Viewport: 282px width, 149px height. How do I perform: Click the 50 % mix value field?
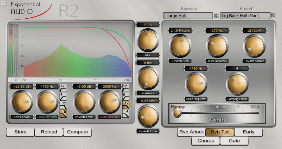tap(148, 25)
